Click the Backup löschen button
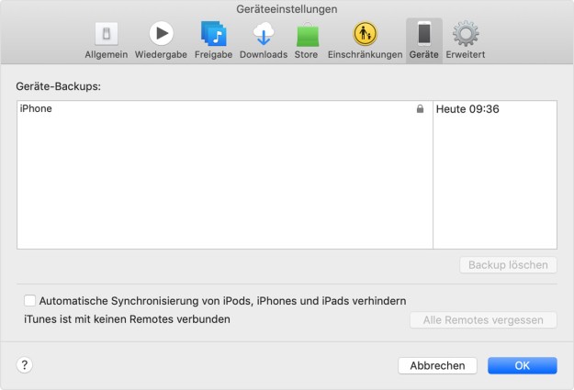 [508, 265]
